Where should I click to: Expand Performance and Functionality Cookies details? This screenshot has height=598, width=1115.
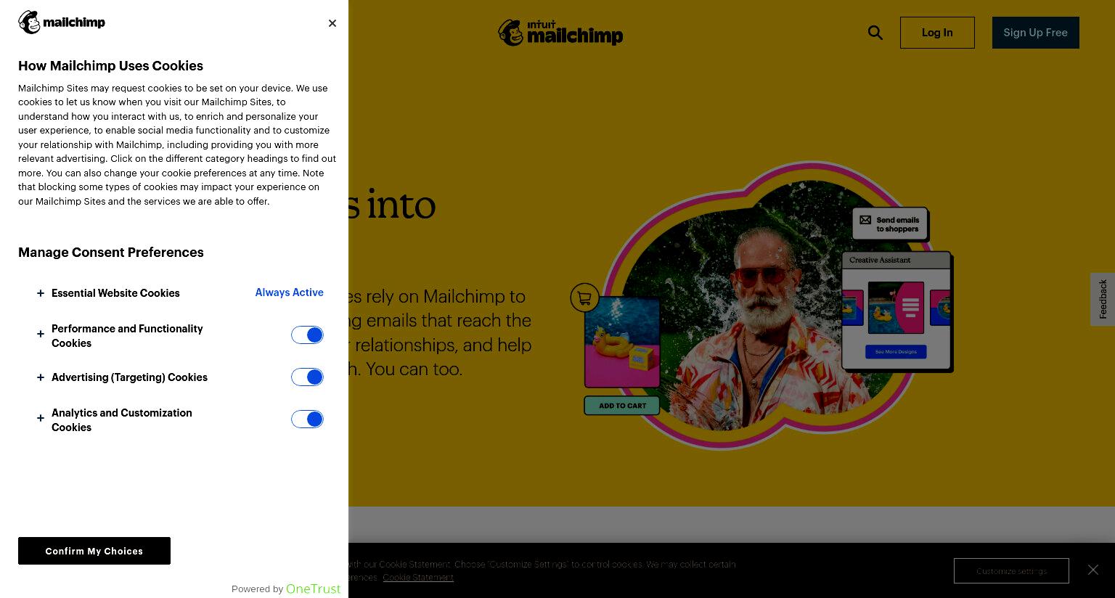point(41,334)
